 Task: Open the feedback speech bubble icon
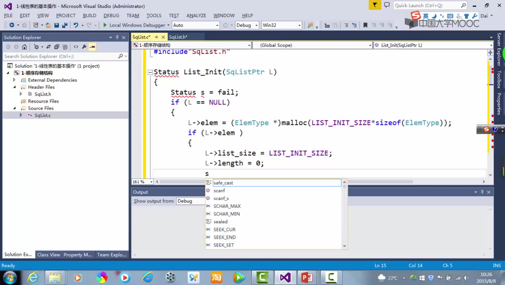[x=387, y=5]
